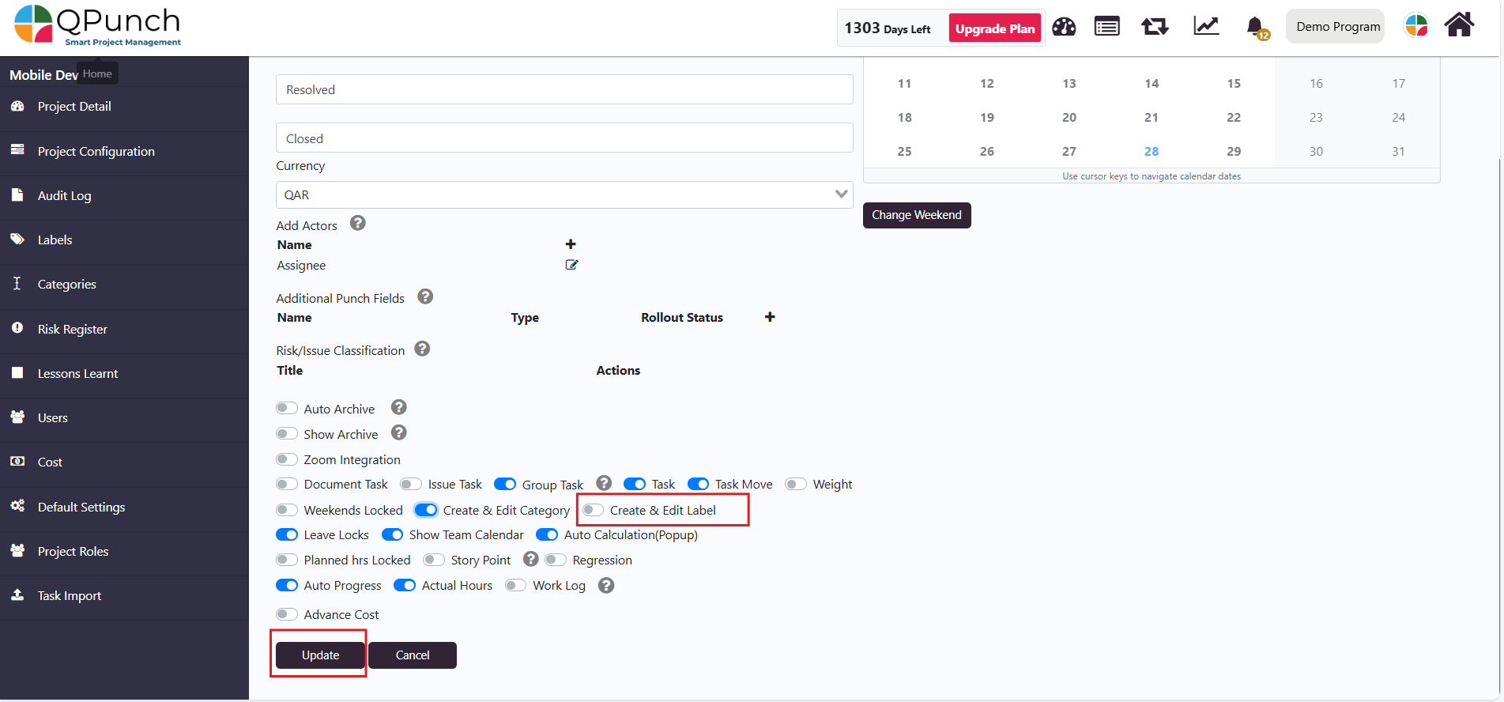
Task: Click the QPunch logo
Action: pos(98,25)
